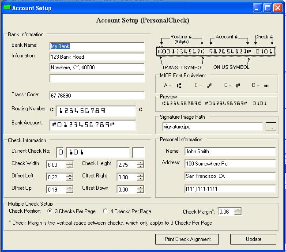Viewport: 286px width, 252px height.
Task: Increase Check Margin spinner value
Action: pos(238,209)
